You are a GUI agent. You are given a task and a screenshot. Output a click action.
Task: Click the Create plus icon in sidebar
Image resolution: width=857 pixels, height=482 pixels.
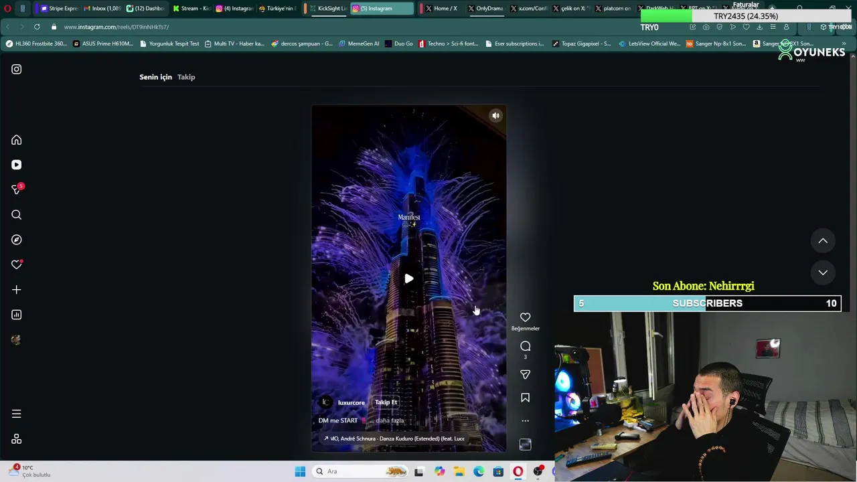click(x=17, y=290)
